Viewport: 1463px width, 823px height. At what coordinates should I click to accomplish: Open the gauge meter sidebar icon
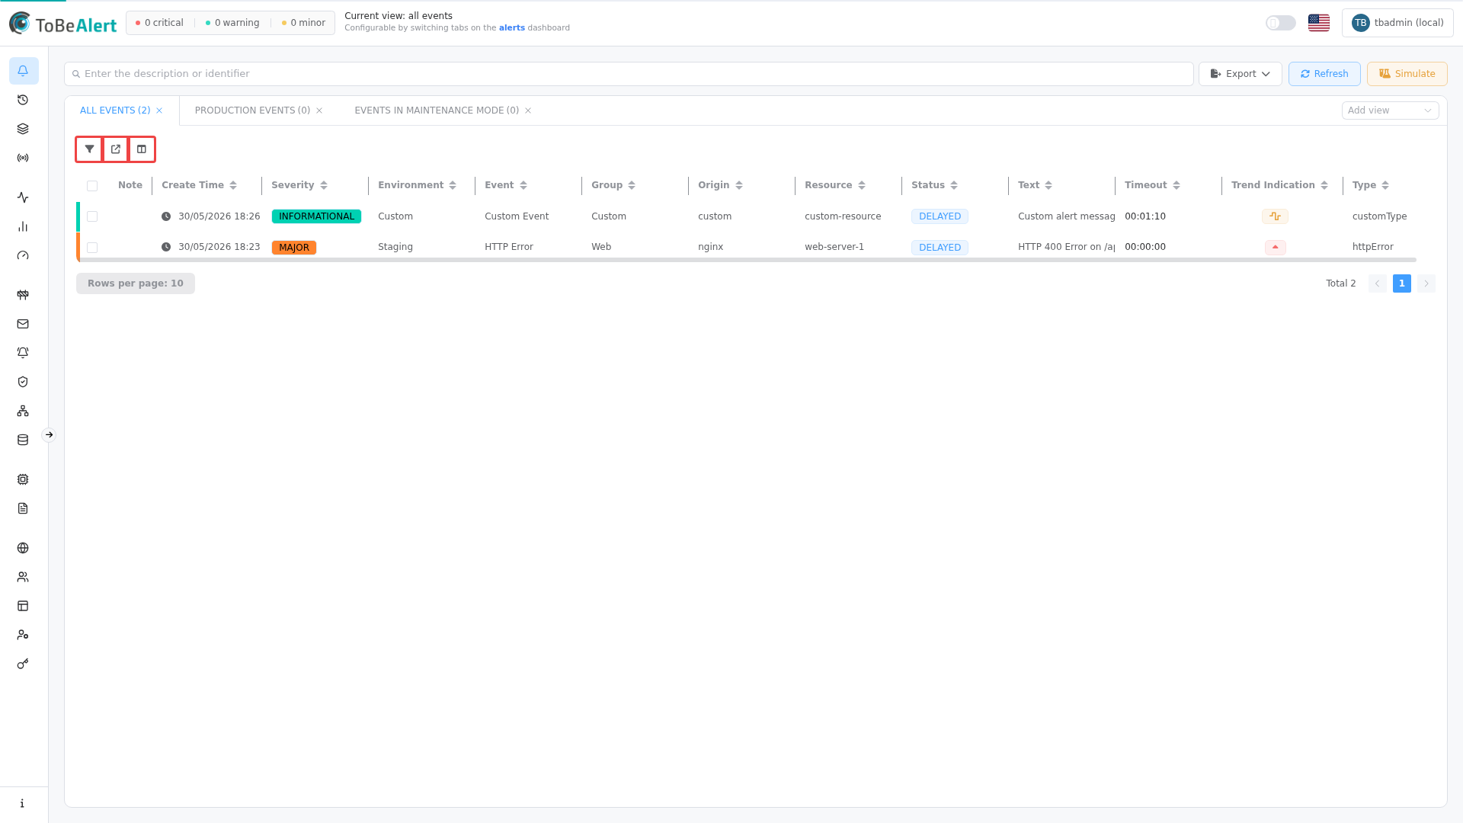point(23,255)
